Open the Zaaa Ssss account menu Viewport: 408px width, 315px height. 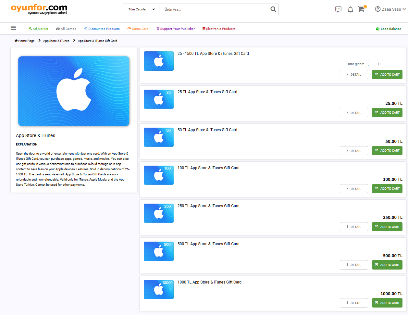[390, 9]
